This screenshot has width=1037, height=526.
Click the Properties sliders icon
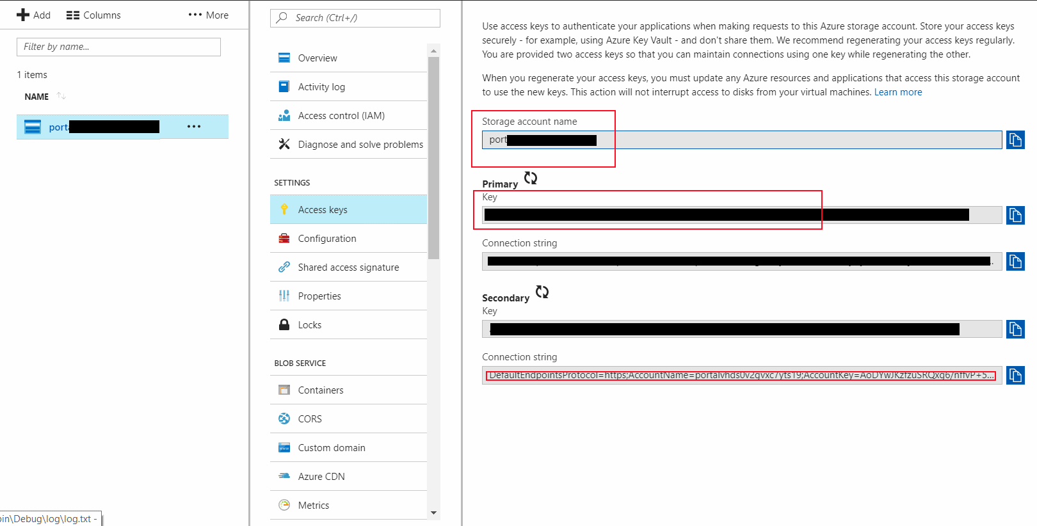[284, 296]
